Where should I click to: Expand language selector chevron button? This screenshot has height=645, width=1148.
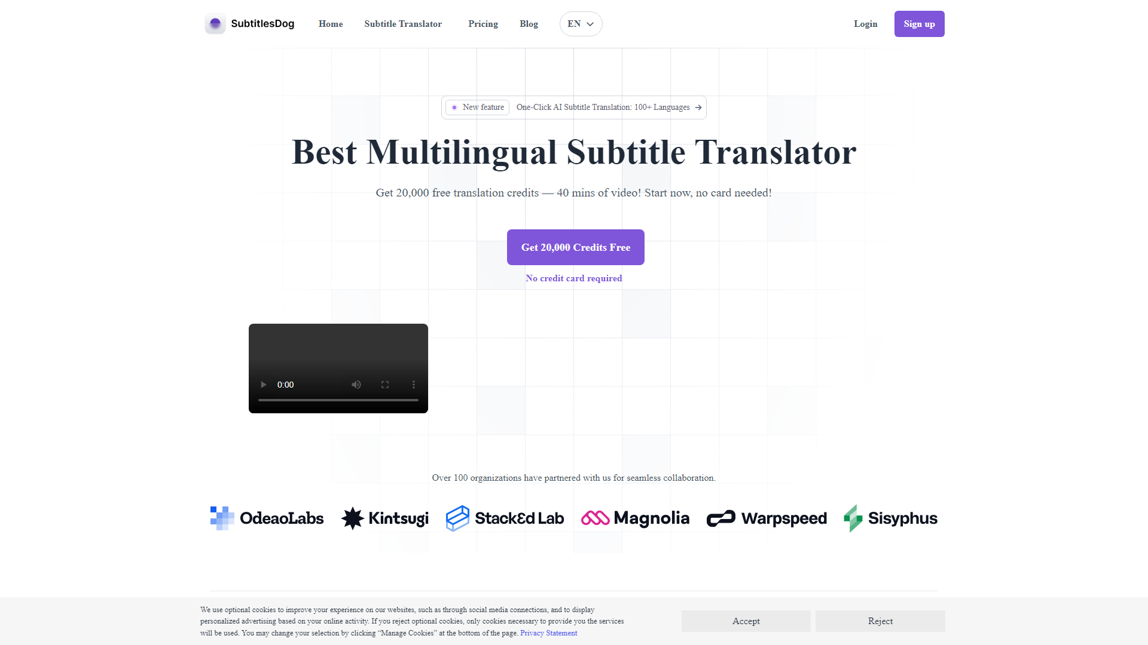pyautogui.click(x=590, y=24)
